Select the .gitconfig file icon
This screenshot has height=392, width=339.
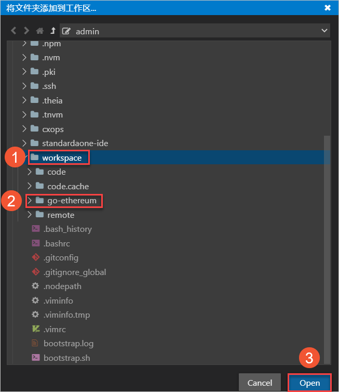click(x=35, y=257)
